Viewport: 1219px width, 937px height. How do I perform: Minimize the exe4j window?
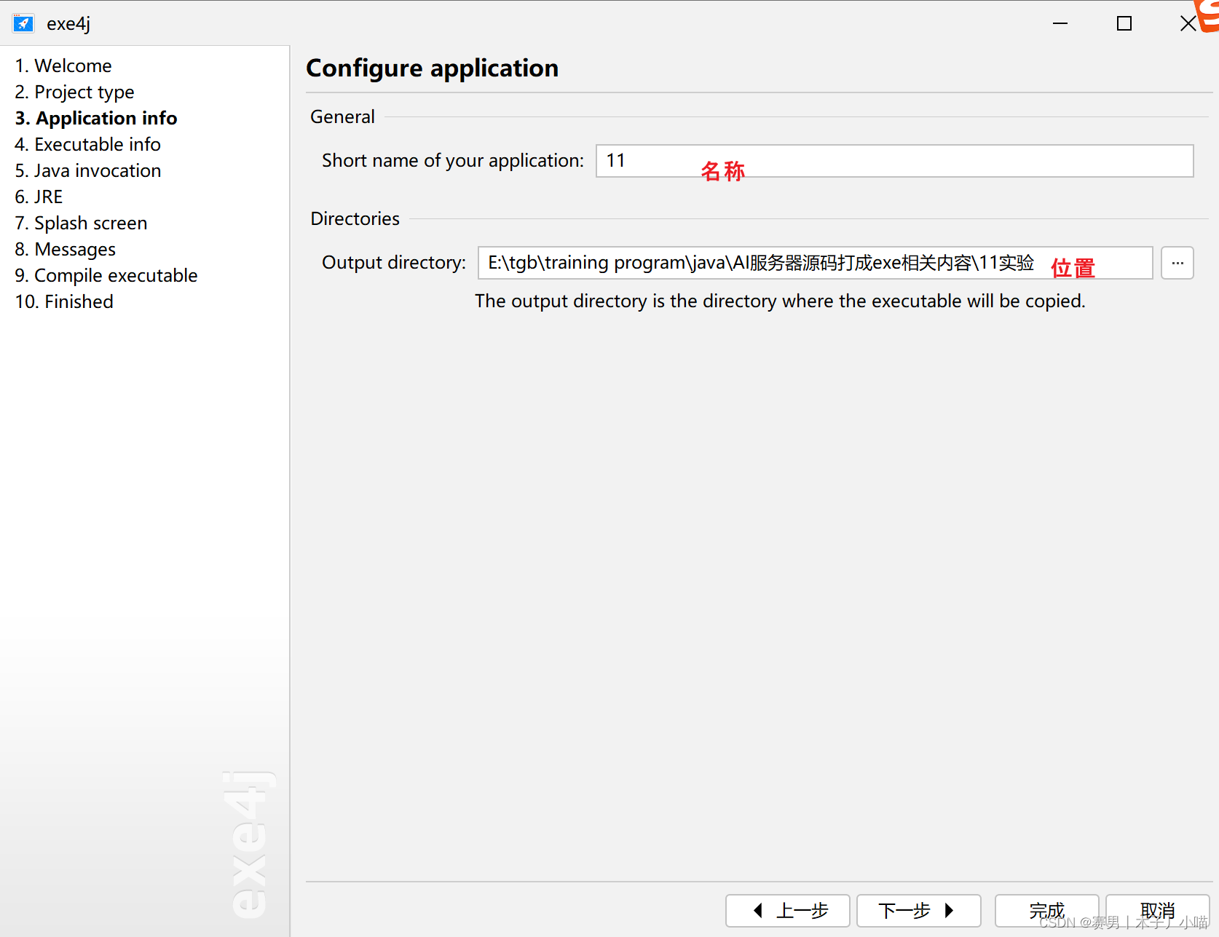[x=1060, y=23]
